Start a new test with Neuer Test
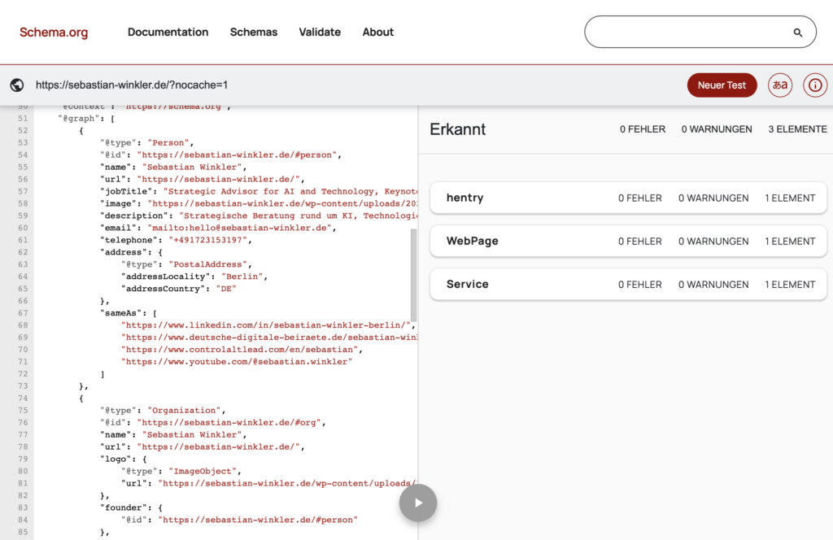The width and height of the screenshot is (833, 540). coord(722,85)
